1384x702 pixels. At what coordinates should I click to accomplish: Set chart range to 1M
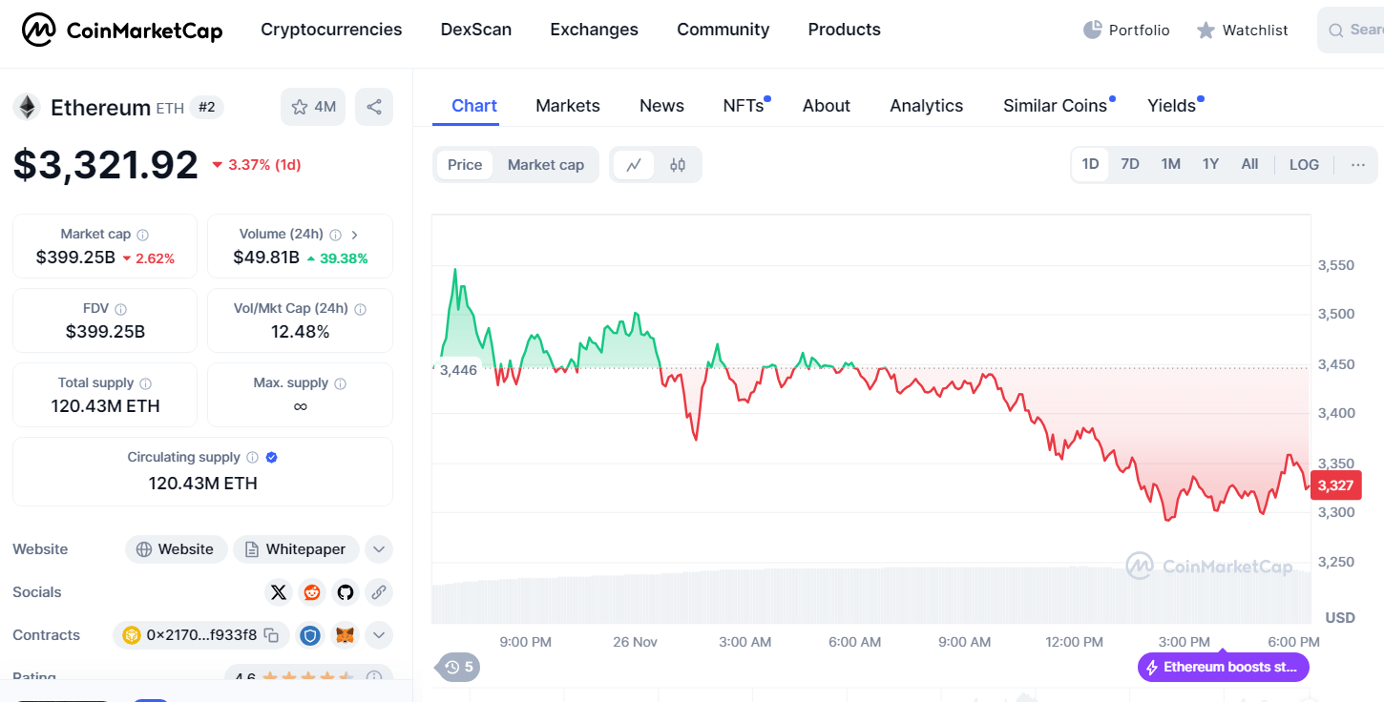click(1171, 164)
